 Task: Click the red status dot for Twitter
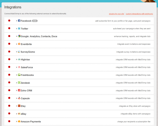(x=9, y=28)
